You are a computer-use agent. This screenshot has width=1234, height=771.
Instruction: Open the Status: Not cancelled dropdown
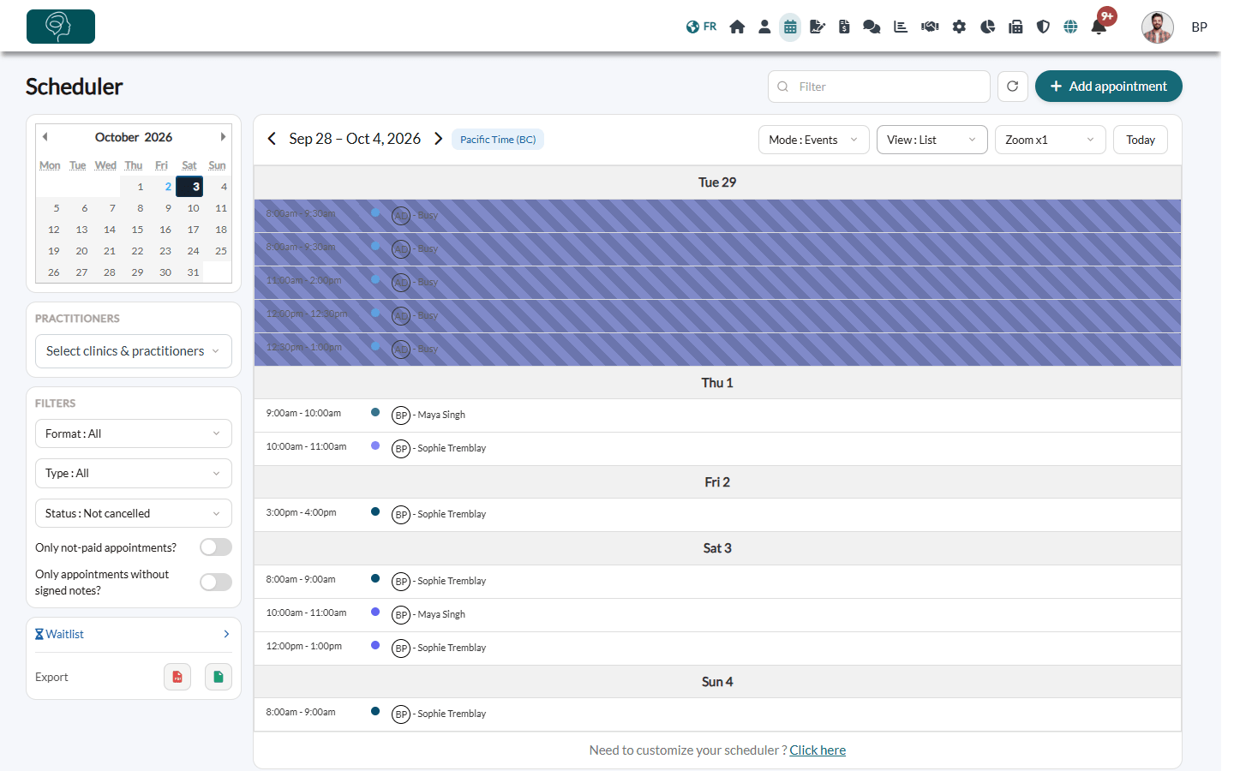[134, 513]
